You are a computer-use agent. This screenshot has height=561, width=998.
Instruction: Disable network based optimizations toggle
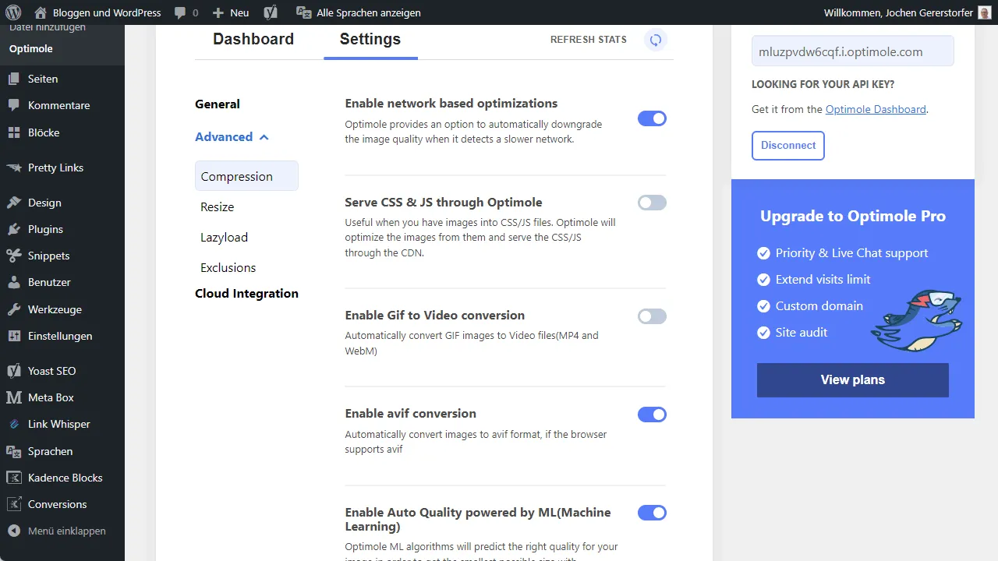[x=652, y=118]
